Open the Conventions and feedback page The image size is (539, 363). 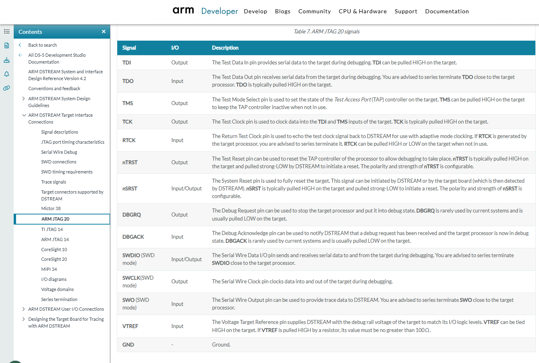tap(54, 89)
